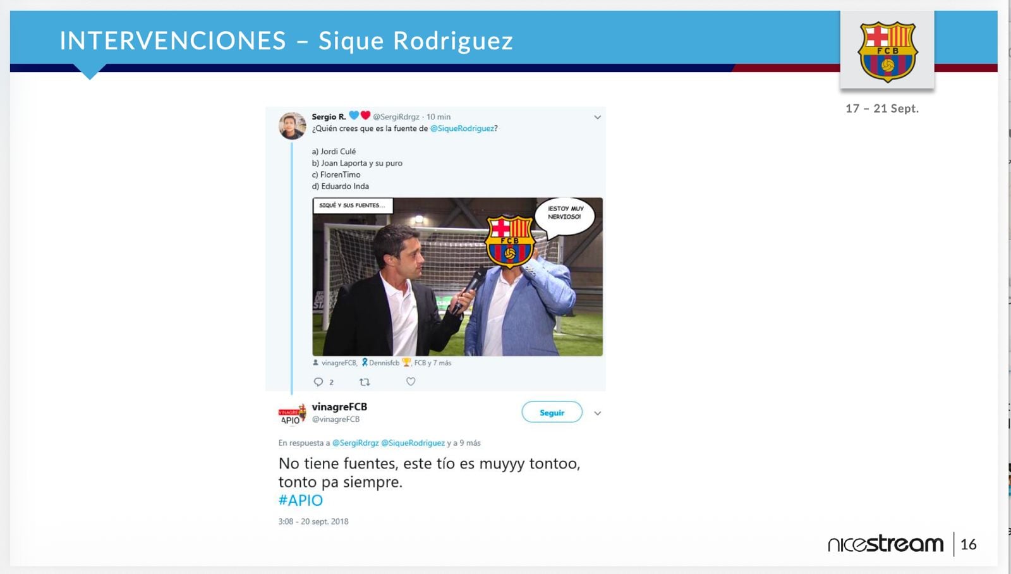This screenshot has height=574, width=1011.
Task: Like the tweet with the heart icon
Action: (x=411, y=382)
